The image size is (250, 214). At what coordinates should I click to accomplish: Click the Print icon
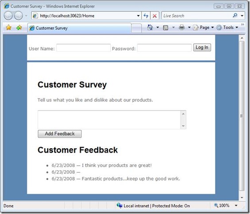(x=182, y=27)
